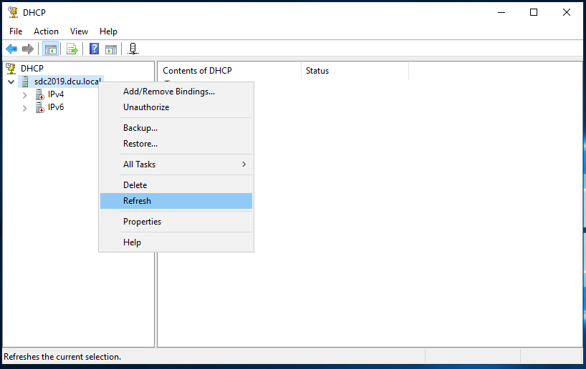Expand the IPv4 tree node

point(25,94)
